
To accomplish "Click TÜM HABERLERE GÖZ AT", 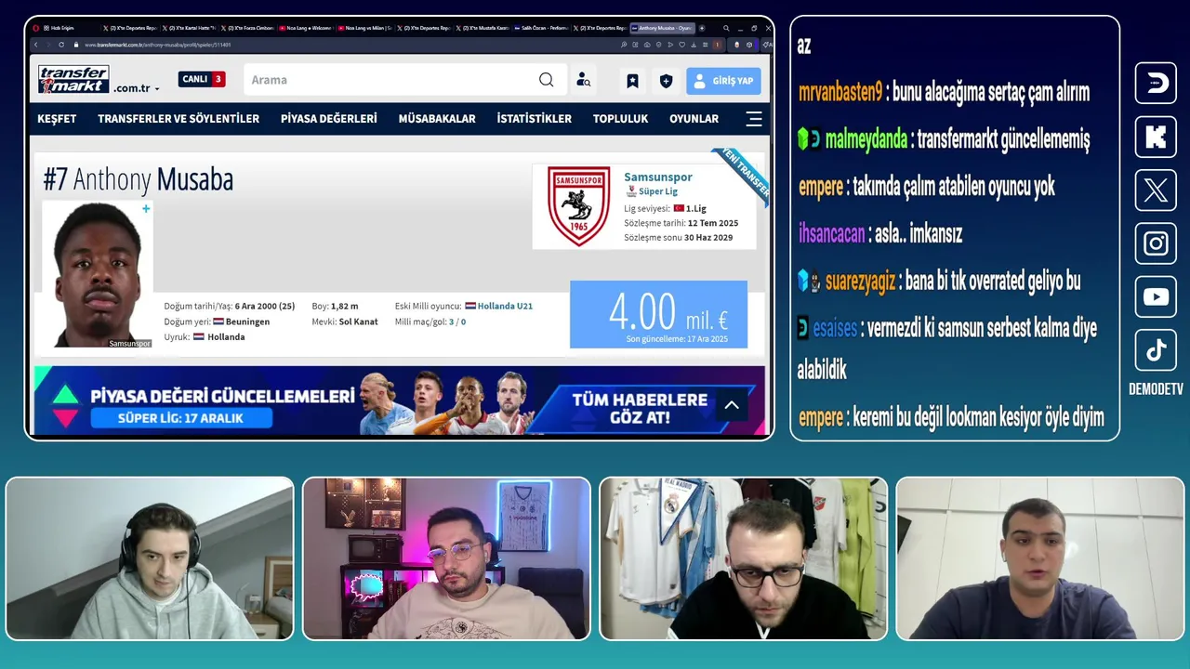I will [x=640, y=407].
